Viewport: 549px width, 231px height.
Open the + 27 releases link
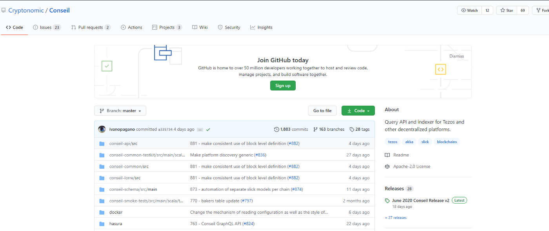396,218
